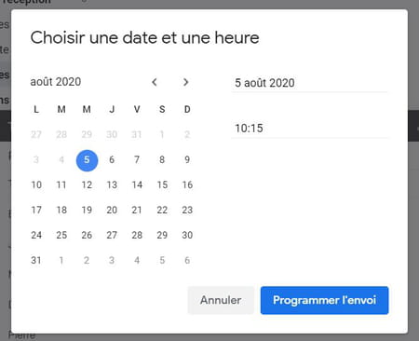Select August 6 in calendar
Image resolution: width=419 pixels, height=341 pixels.
(x=112, y=159)
